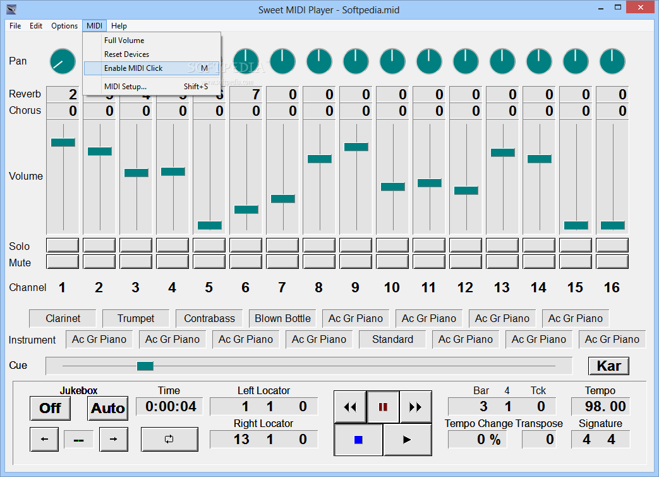Solo channel 13

point(502,245)
